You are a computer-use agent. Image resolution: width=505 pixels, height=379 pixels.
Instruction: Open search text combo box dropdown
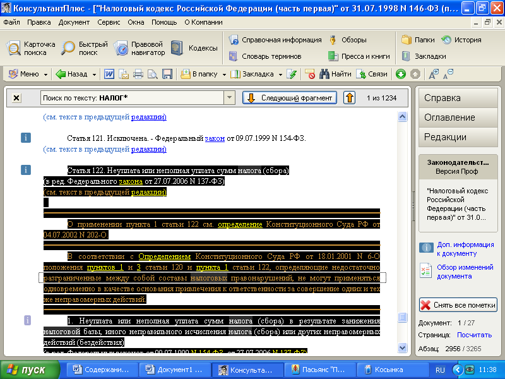coord(229,98)
